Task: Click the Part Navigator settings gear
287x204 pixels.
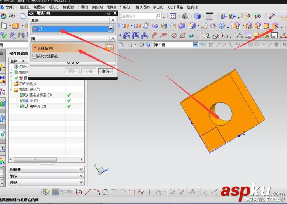Action: coord(2,53)
